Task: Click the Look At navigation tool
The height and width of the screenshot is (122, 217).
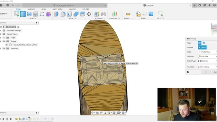Action: tap(97, 113)
